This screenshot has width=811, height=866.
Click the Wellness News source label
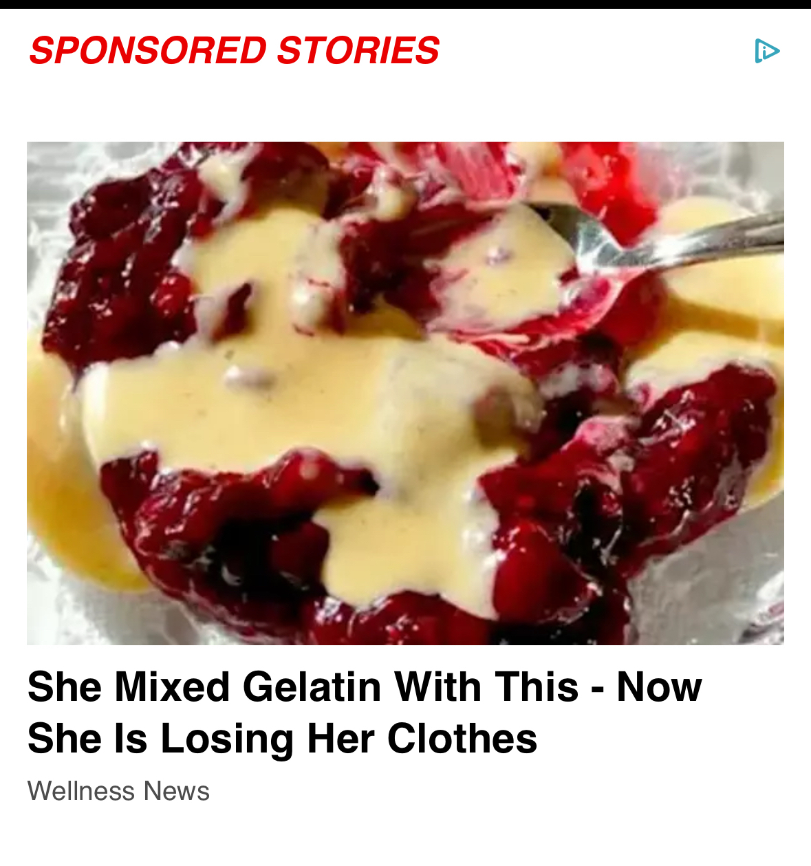[118, 791]
